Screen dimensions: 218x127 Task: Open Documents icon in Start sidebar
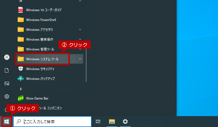tap(7, 70)
